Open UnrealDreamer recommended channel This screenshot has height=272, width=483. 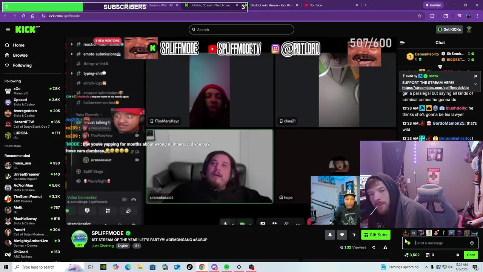[32, 176]
